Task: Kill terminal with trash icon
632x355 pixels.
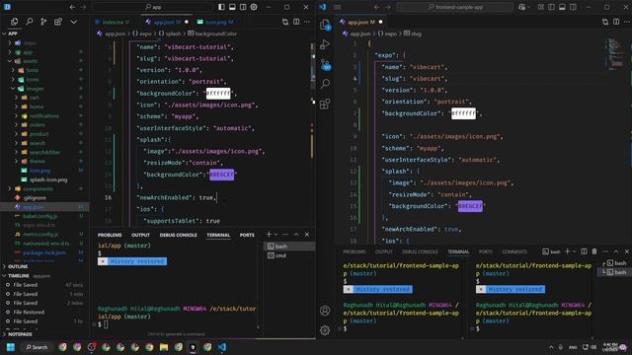Action: pos(594,251)
